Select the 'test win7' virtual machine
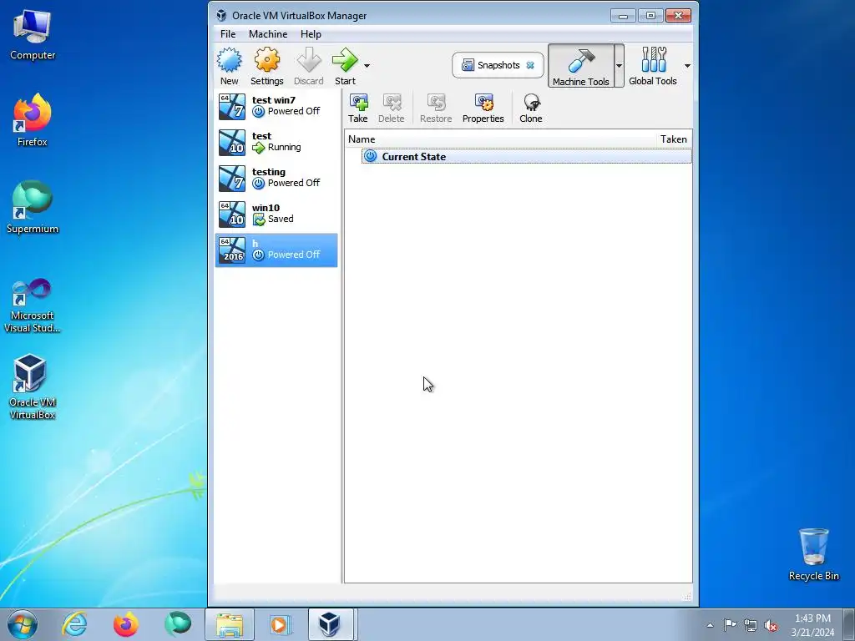Viewport: 855px width, 641px height. [276, 106]
